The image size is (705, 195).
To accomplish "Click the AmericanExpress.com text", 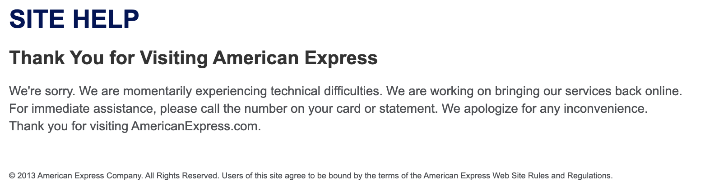I will (195, 126).
